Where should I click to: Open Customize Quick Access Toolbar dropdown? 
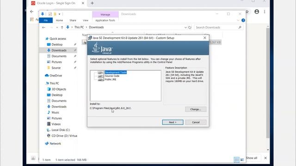59,14
